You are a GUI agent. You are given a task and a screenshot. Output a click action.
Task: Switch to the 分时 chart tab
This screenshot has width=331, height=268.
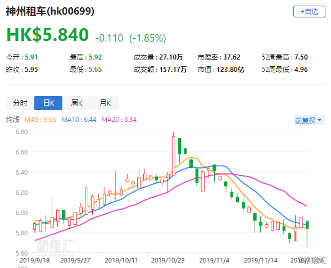pos(20,103)
